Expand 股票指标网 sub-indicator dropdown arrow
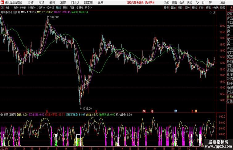 point(2,115)
